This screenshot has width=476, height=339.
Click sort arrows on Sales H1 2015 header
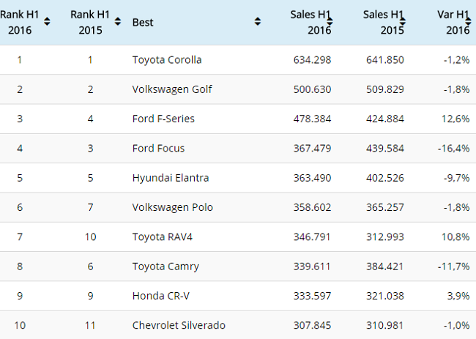click(403, 22)
